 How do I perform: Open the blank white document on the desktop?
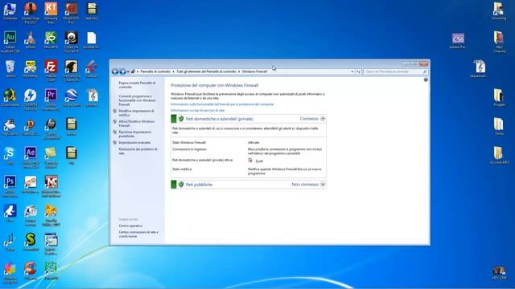pyautogui.click(x=91, y=40)
